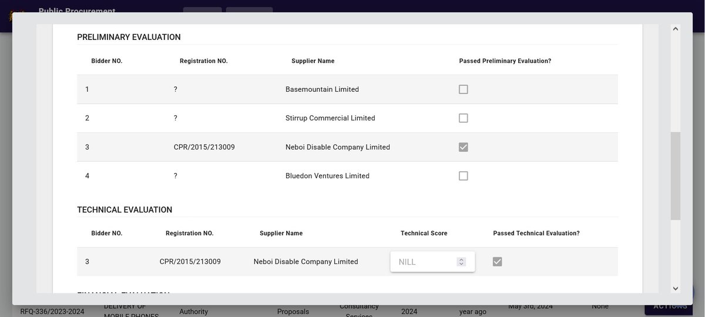This screenshot has width=705, height=317.
Task: Select Bluedon Ventures Limited supplier name
Action: (x=327, y=176)
